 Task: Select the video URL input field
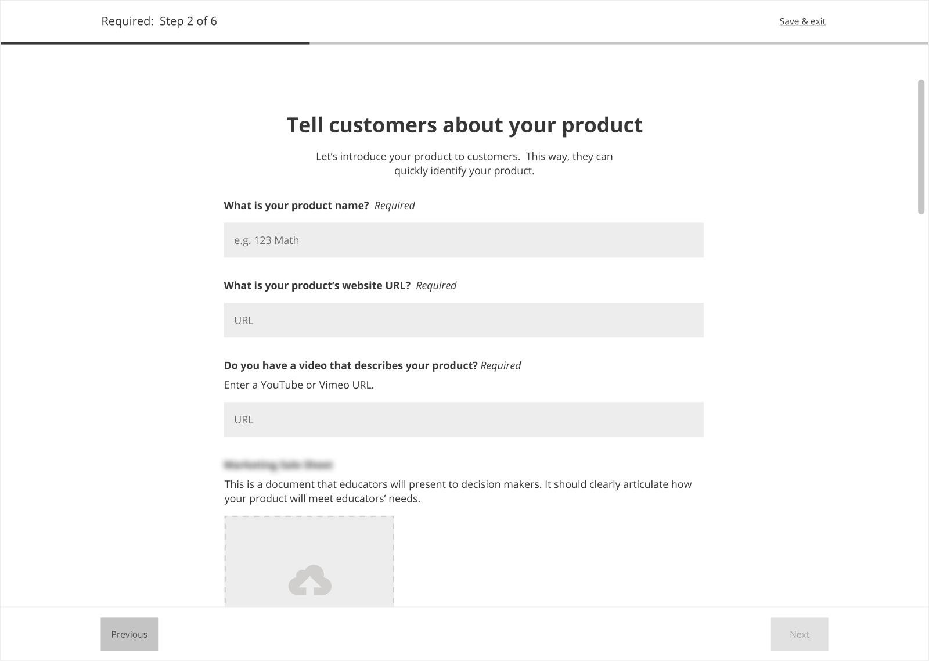(x=463, y=419)
